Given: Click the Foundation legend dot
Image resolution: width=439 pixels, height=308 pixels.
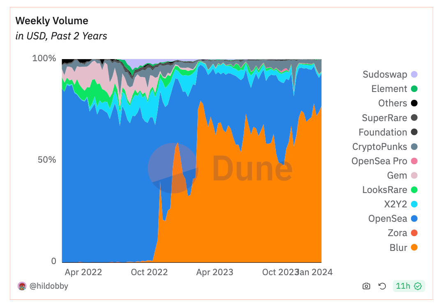Looking at the screenshot, I should pos(414,132).
